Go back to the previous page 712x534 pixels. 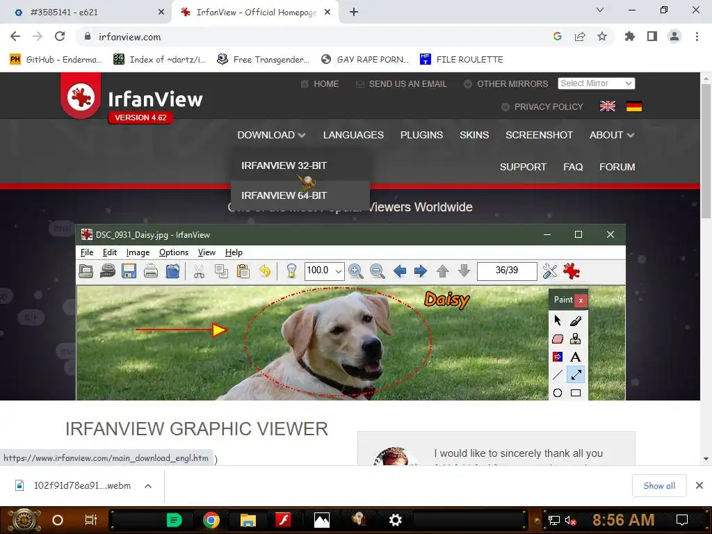[x=15, y=36]
